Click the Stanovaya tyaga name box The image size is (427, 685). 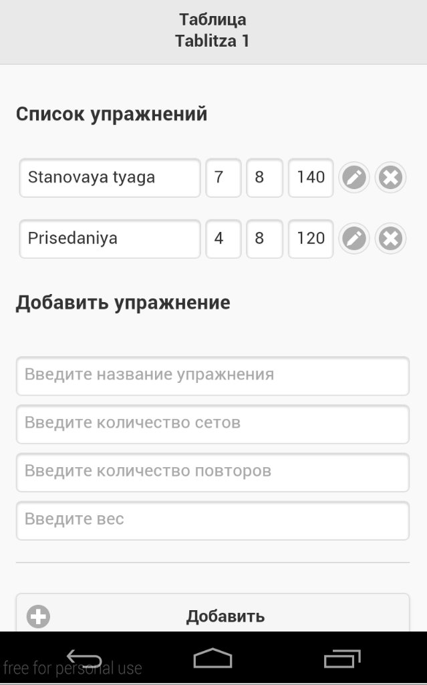point(109,178)
